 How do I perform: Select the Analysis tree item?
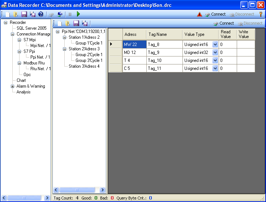tap(23, 92)
